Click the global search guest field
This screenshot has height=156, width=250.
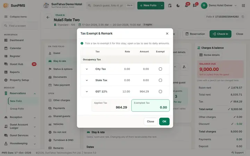click(x=110, y=6)
